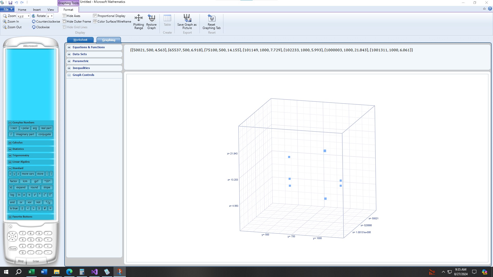
Task: Open Excel from the taskbar
Action: point(31,272)
